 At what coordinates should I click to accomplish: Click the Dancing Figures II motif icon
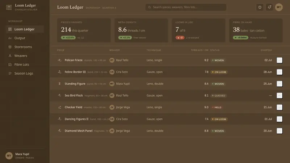(x=59, y=119)
